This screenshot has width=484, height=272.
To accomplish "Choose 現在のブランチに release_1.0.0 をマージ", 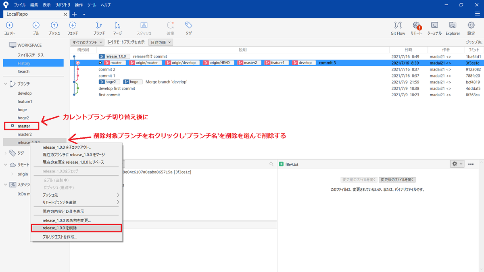I will pos(76,155).
